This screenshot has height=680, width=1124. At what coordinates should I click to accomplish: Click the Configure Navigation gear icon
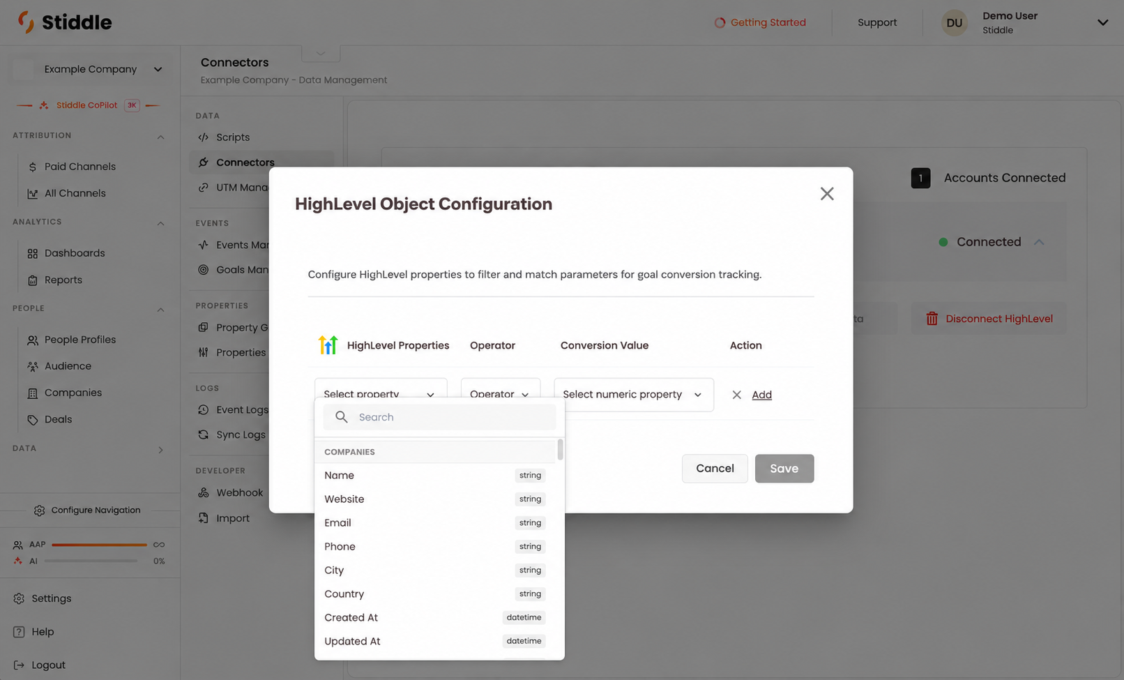point(40,511)
